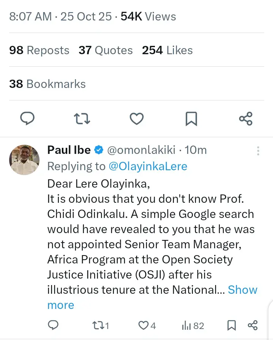View the 254 Likes list
This screenshot has height=340, width=273.
coord(167,50)
